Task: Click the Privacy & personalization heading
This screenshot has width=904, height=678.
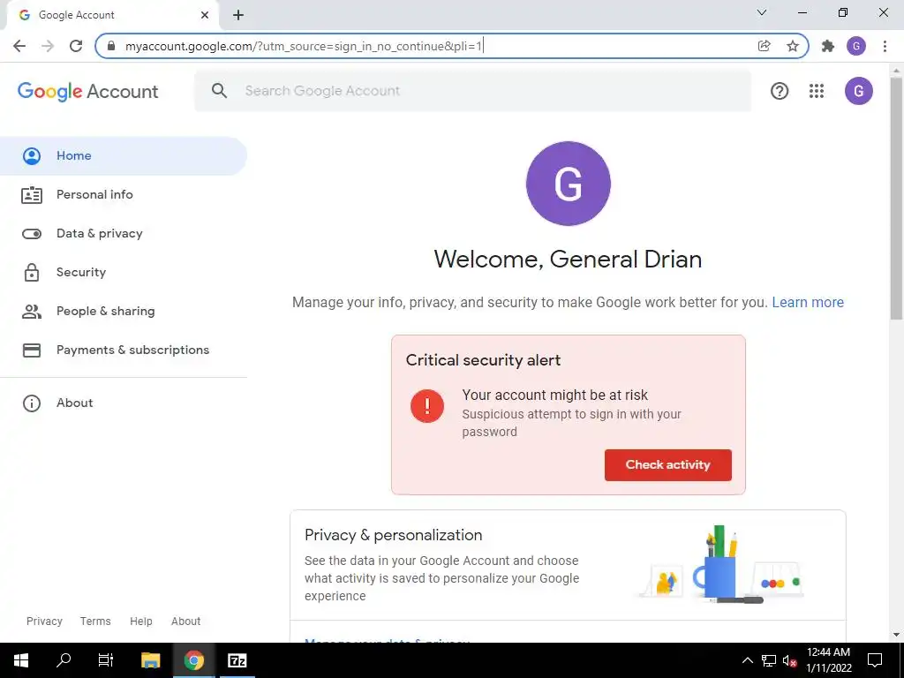Action: pyautogui.click(x=393, y=535)
